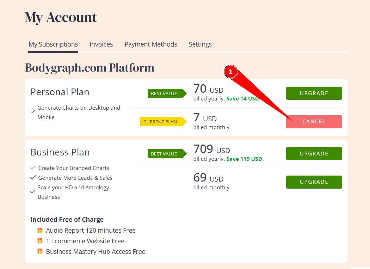Viewport: 370px width, 269px height.
Task: Switch to the Invoices tab
Action: (x=101, y=44)
